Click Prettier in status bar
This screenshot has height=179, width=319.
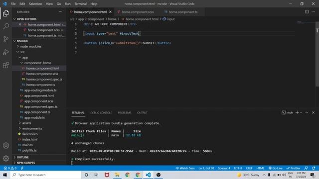coord(293,168)
